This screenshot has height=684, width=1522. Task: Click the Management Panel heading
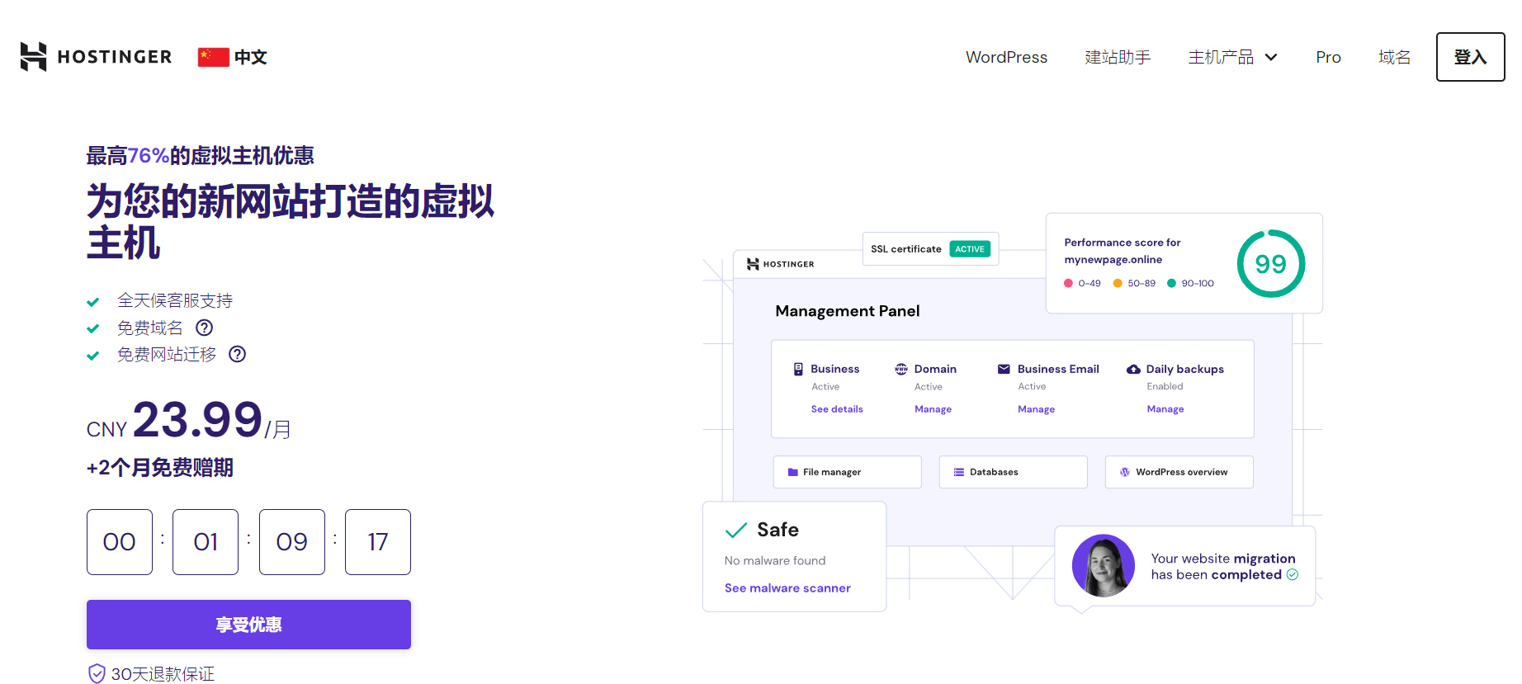click(x=848, y=311)
